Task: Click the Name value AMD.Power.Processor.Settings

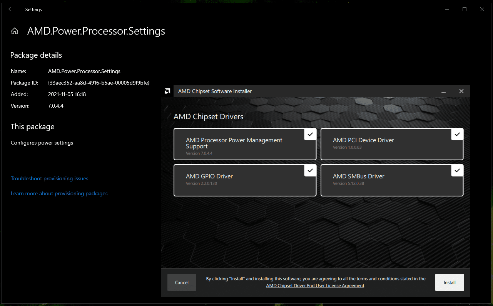Action: (84, 72)
